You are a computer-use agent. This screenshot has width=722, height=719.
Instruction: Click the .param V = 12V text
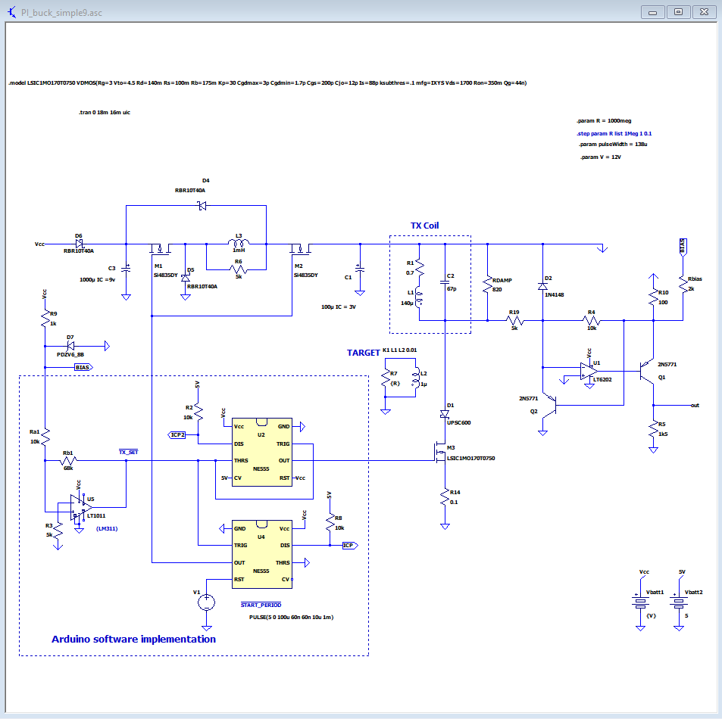[601, 157]
